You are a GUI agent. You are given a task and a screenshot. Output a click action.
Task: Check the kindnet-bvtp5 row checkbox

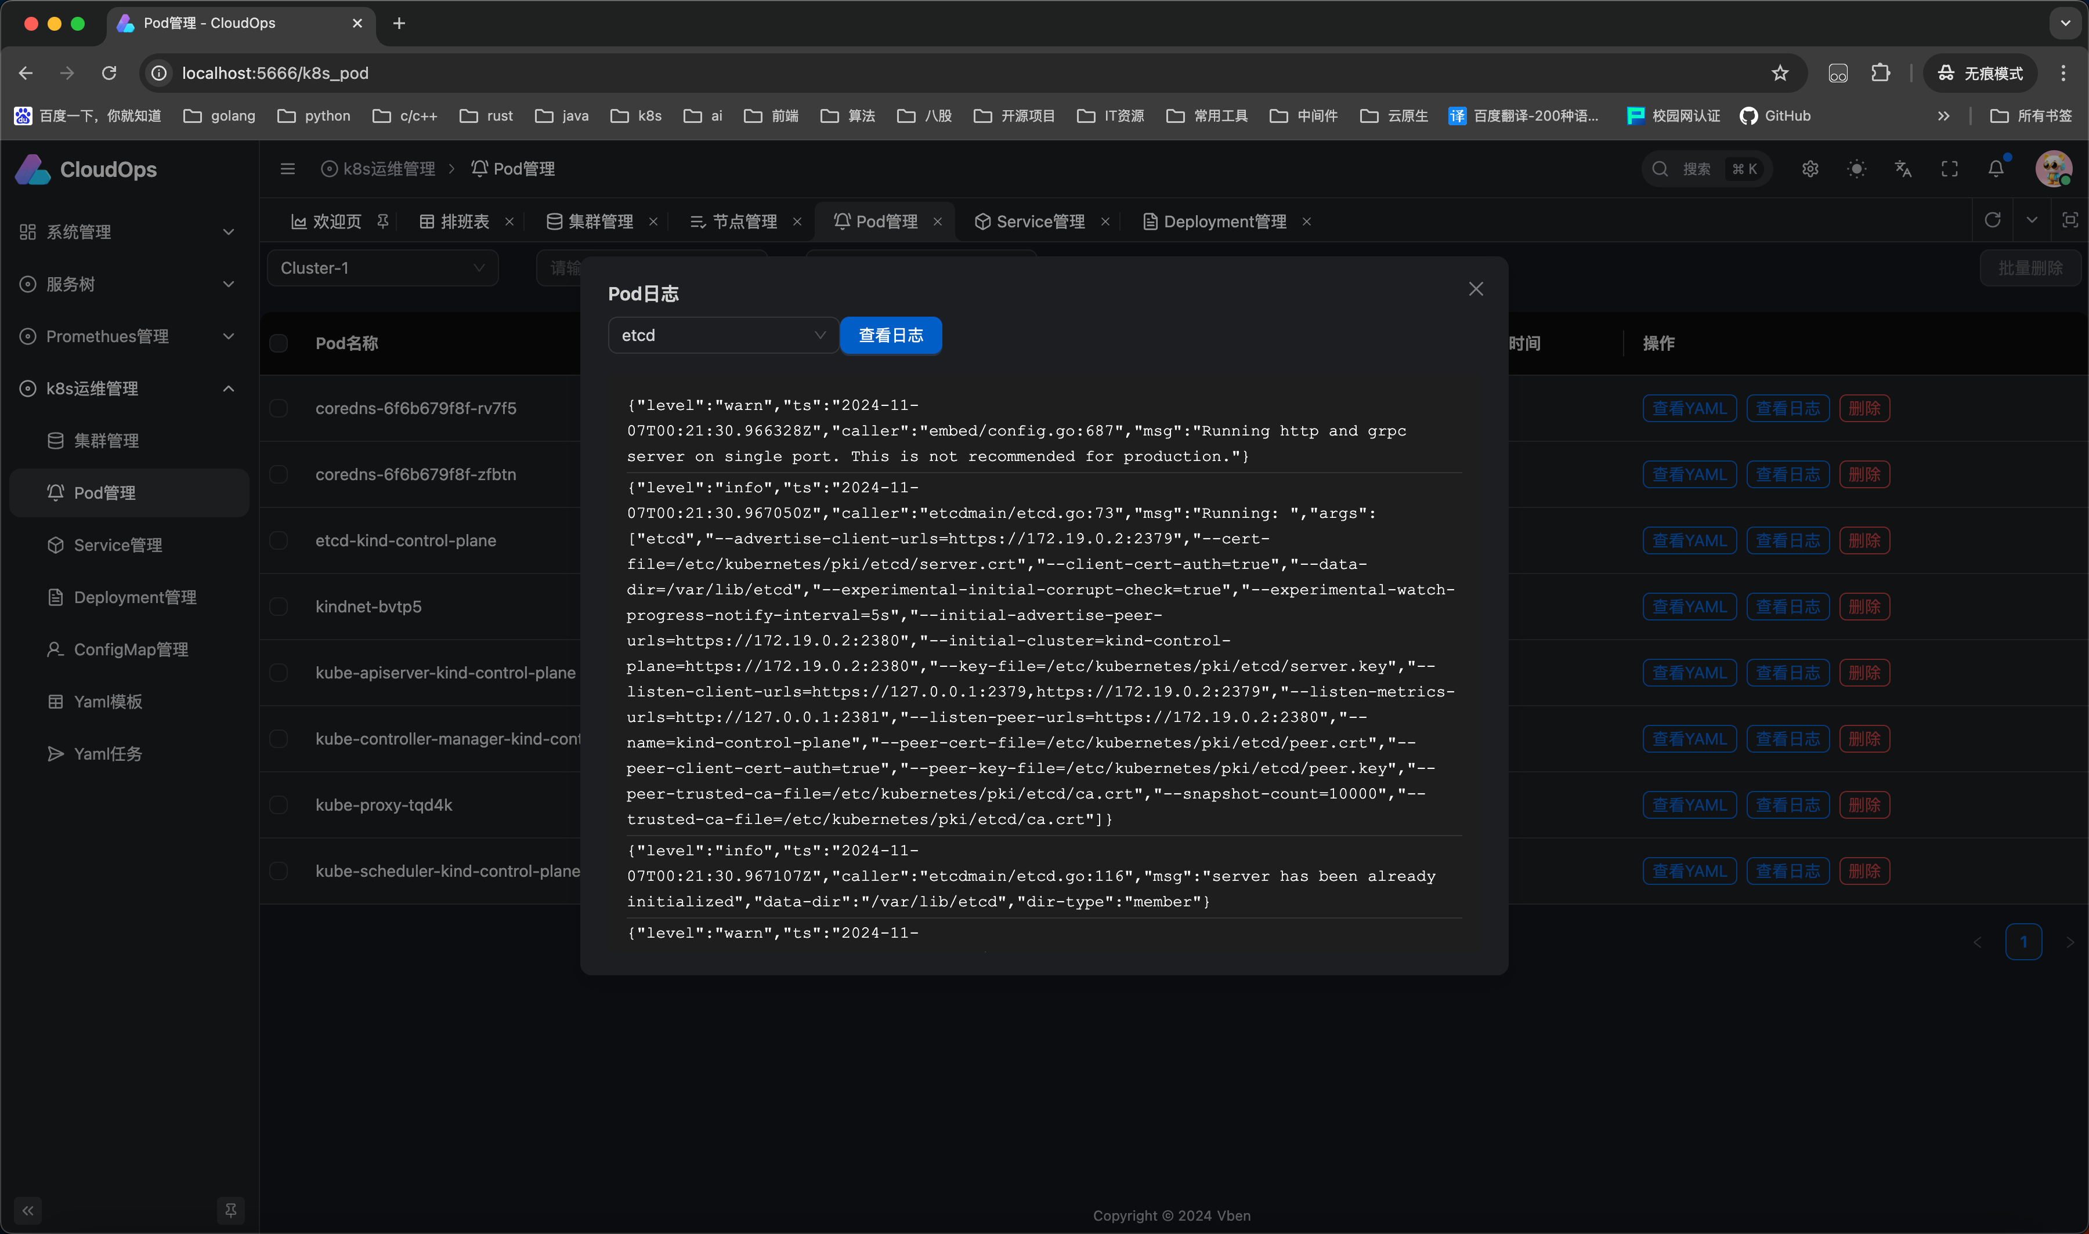[x=279, y=606]
